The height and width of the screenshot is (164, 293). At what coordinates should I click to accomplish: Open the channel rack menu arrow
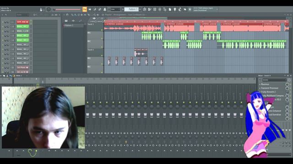click(x=3, y=15)
